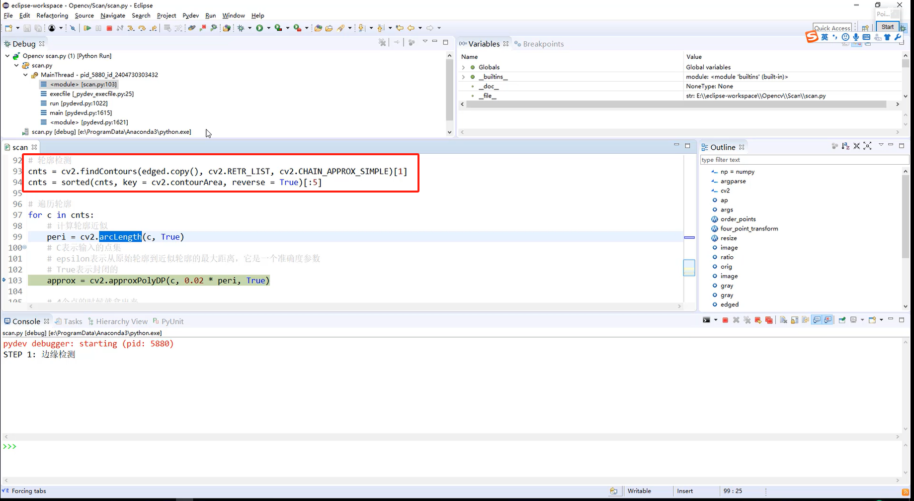Collapse the MainThread node

click(25, 75)
